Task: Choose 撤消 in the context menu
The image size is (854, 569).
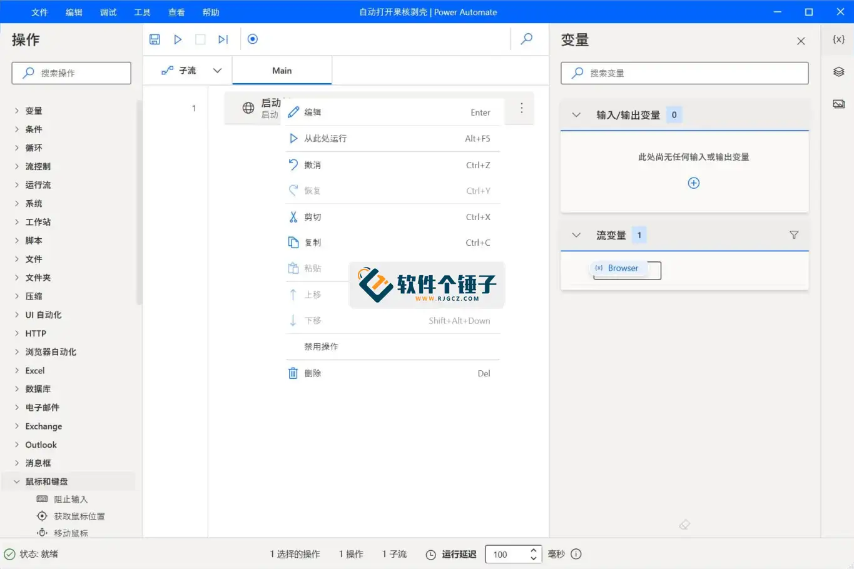Action: 393,165
